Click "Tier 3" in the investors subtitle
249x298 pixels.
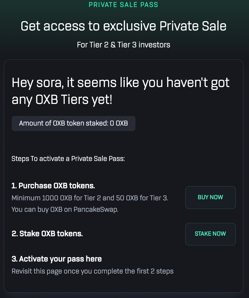tap(127, 45)
